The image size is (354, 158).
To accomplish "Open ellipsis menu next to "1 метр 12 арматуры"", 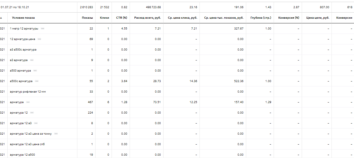I will pyautogui.click(x=43, y=29).
